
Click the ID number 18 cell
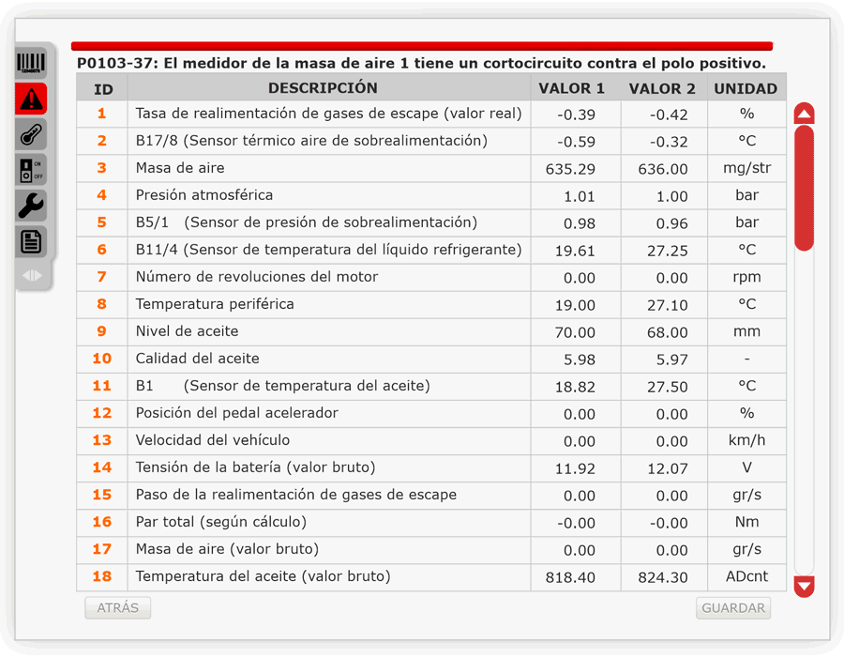[x=102, y=576]
